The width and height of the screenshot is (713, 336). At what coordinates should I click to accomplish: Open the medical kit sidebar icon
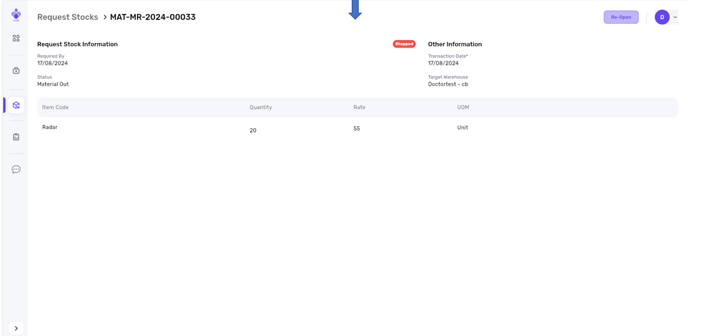(16, 70)
